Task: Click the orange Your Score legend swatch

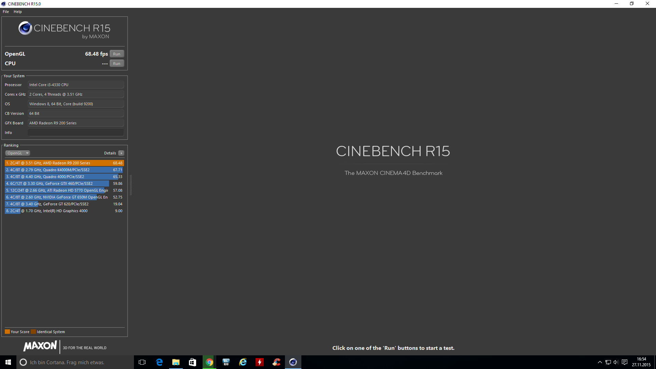Action: coord(7,332)
